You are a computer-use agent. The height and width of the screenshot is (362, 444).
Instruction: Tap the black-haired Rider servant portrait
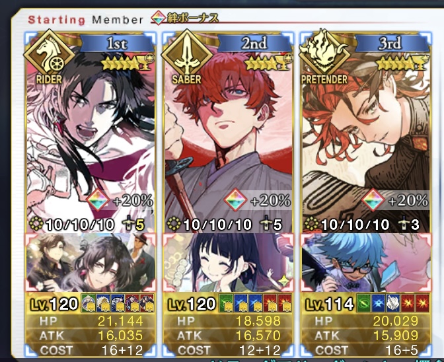click(91, 133)
